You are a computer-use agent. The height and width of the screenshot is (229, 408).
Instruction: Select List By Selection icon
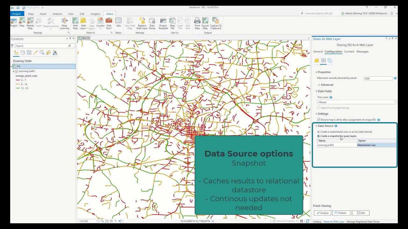pos(29,52)
